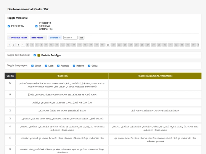Select disabled verse 21 button

(114, 45)
